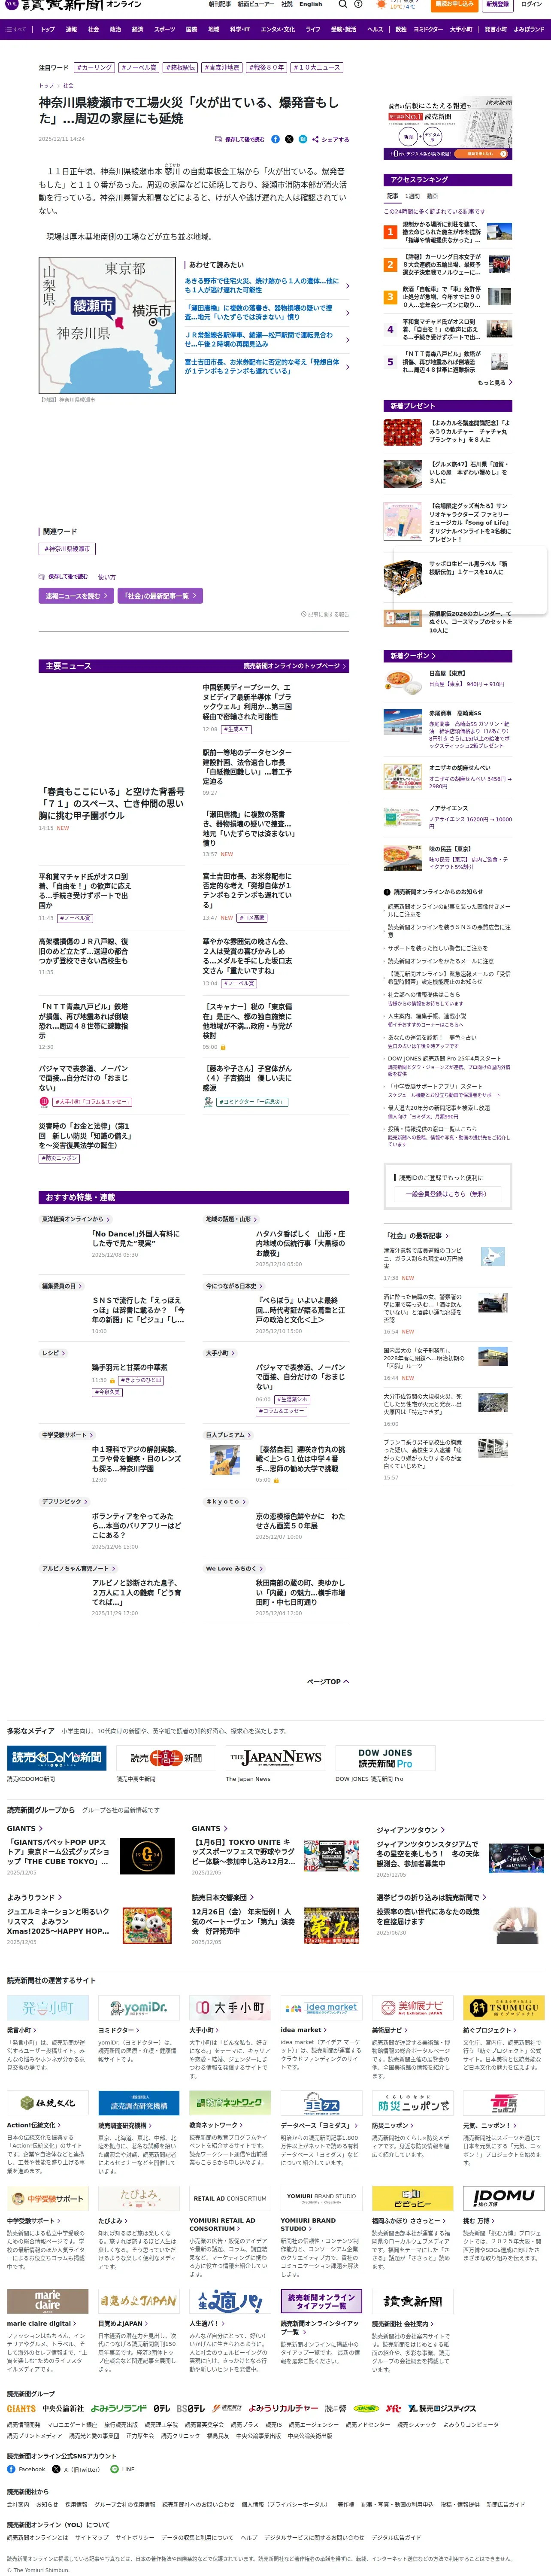Open the 使い方 link beside 保存して後で読む
This screenshot has width=551, height=2576.
[106, 577]
